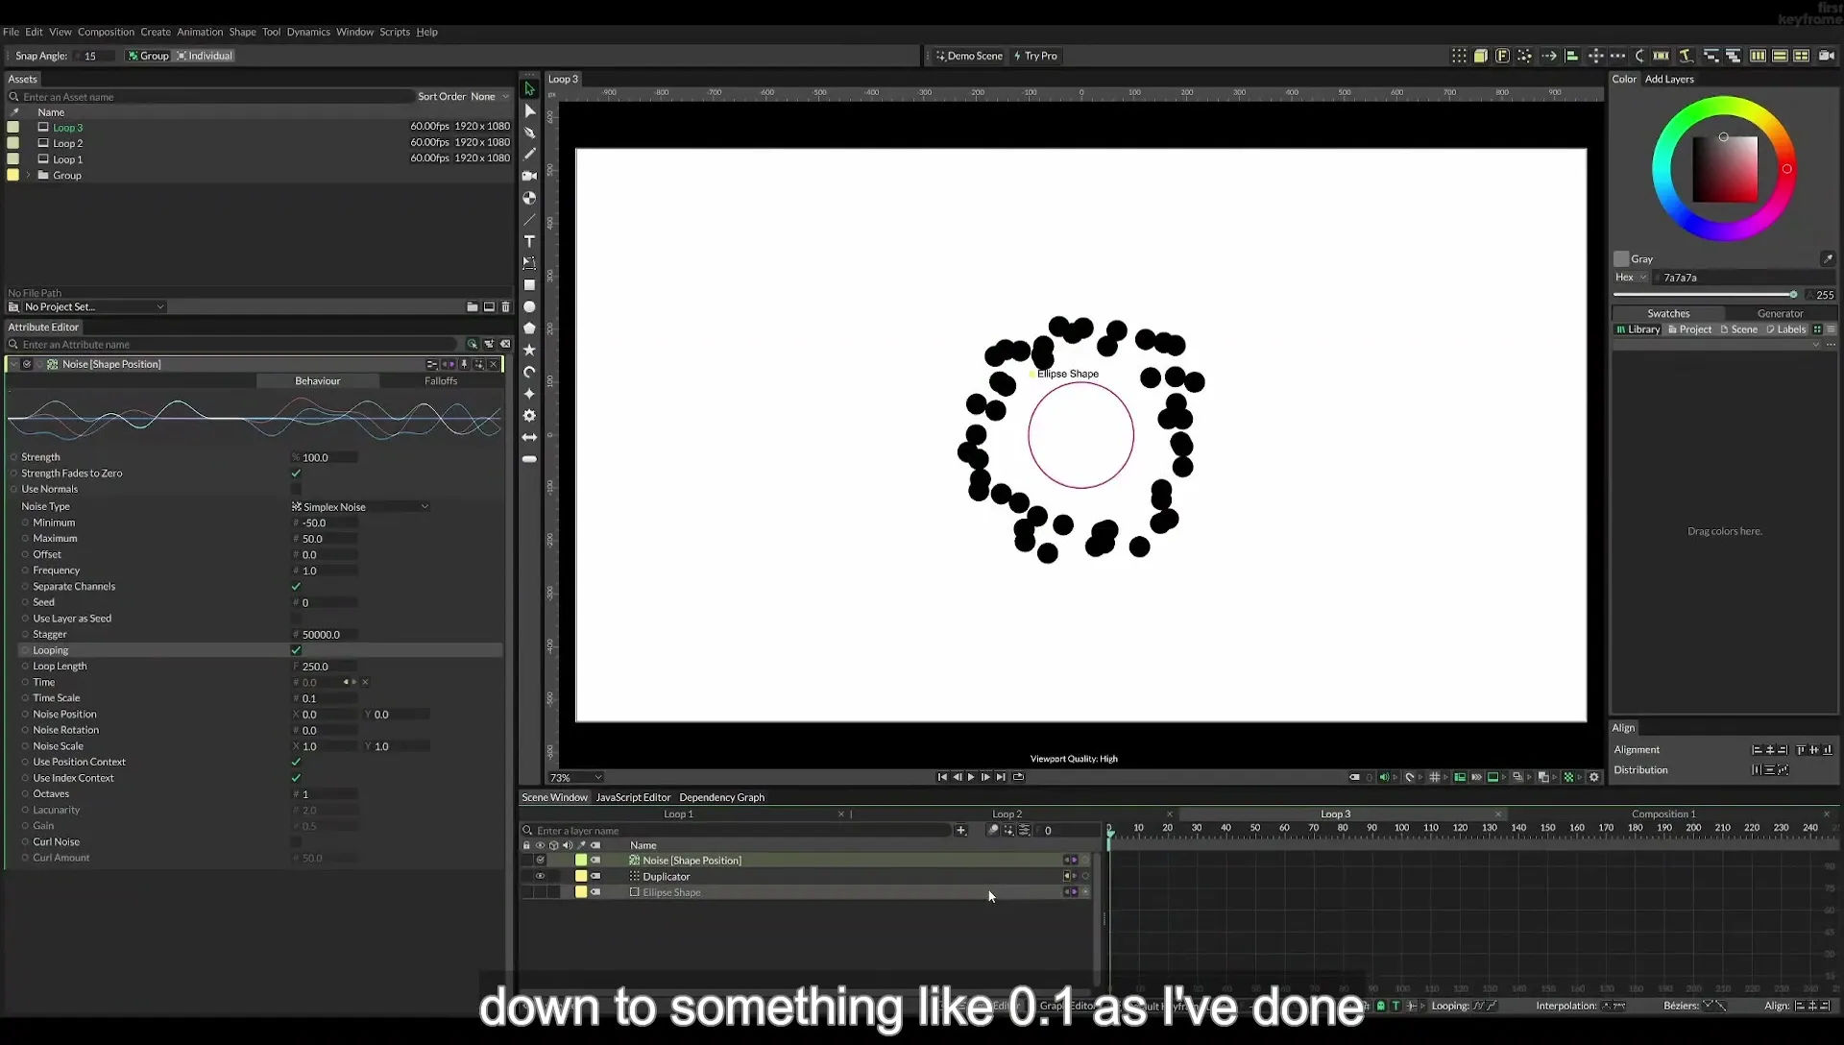This screenshot has height=1045, width=1844.
Task: Play the animation
Action: [971, 777]
